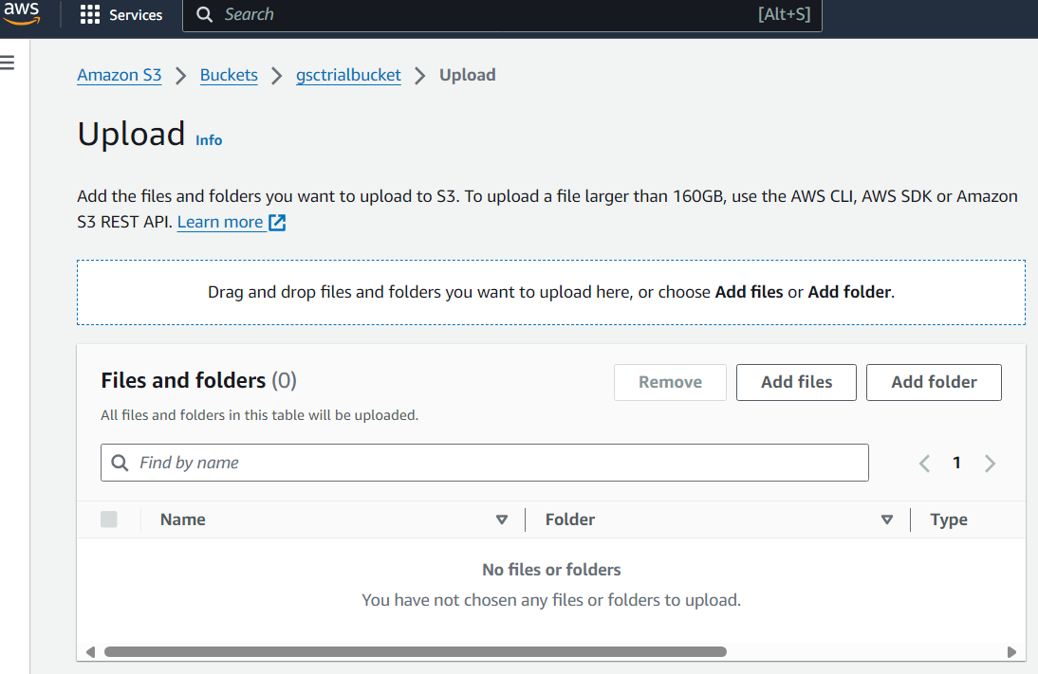Click the Add folder button
The width and height of the screenshot is (1038, 674).
click(934, 382)
